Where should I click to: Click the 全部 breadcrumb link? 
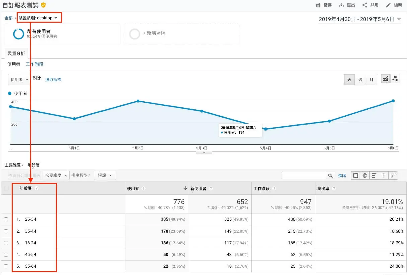coord(9,18)
